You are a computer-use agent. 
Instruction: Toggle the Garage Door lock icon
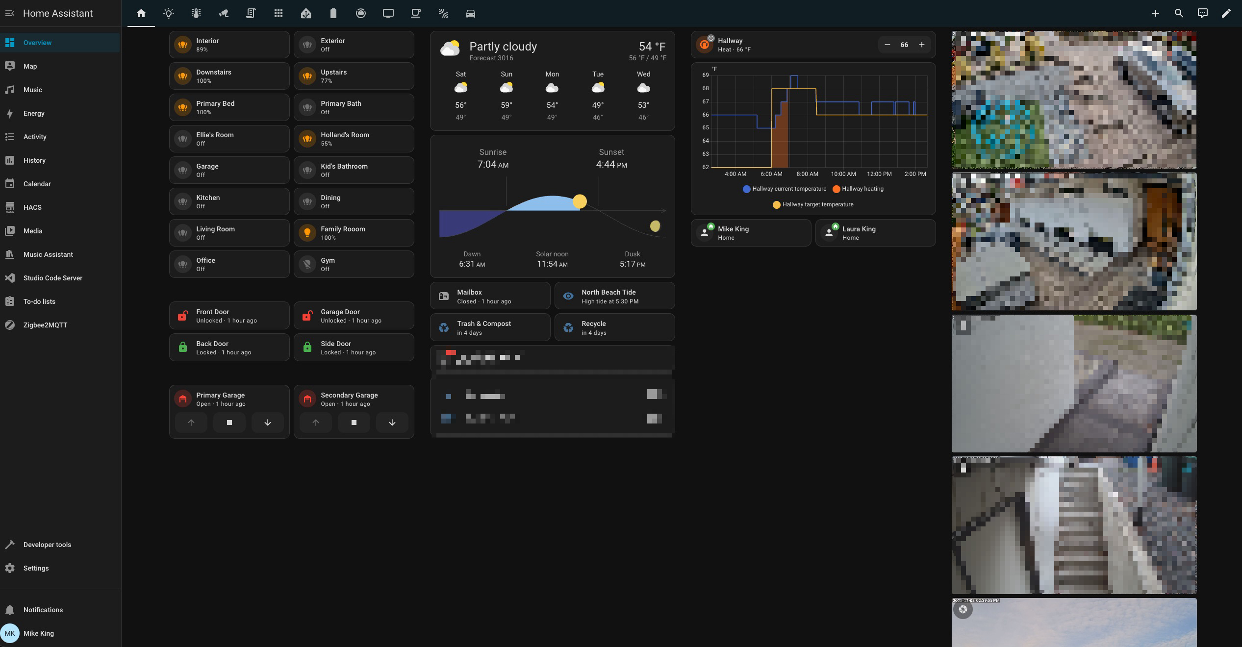[307, 316]
